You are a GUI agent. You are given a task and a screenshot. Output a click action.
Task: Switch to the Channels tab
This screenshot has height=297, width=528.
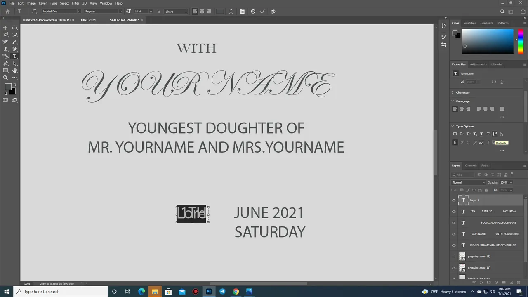(471, 165)
